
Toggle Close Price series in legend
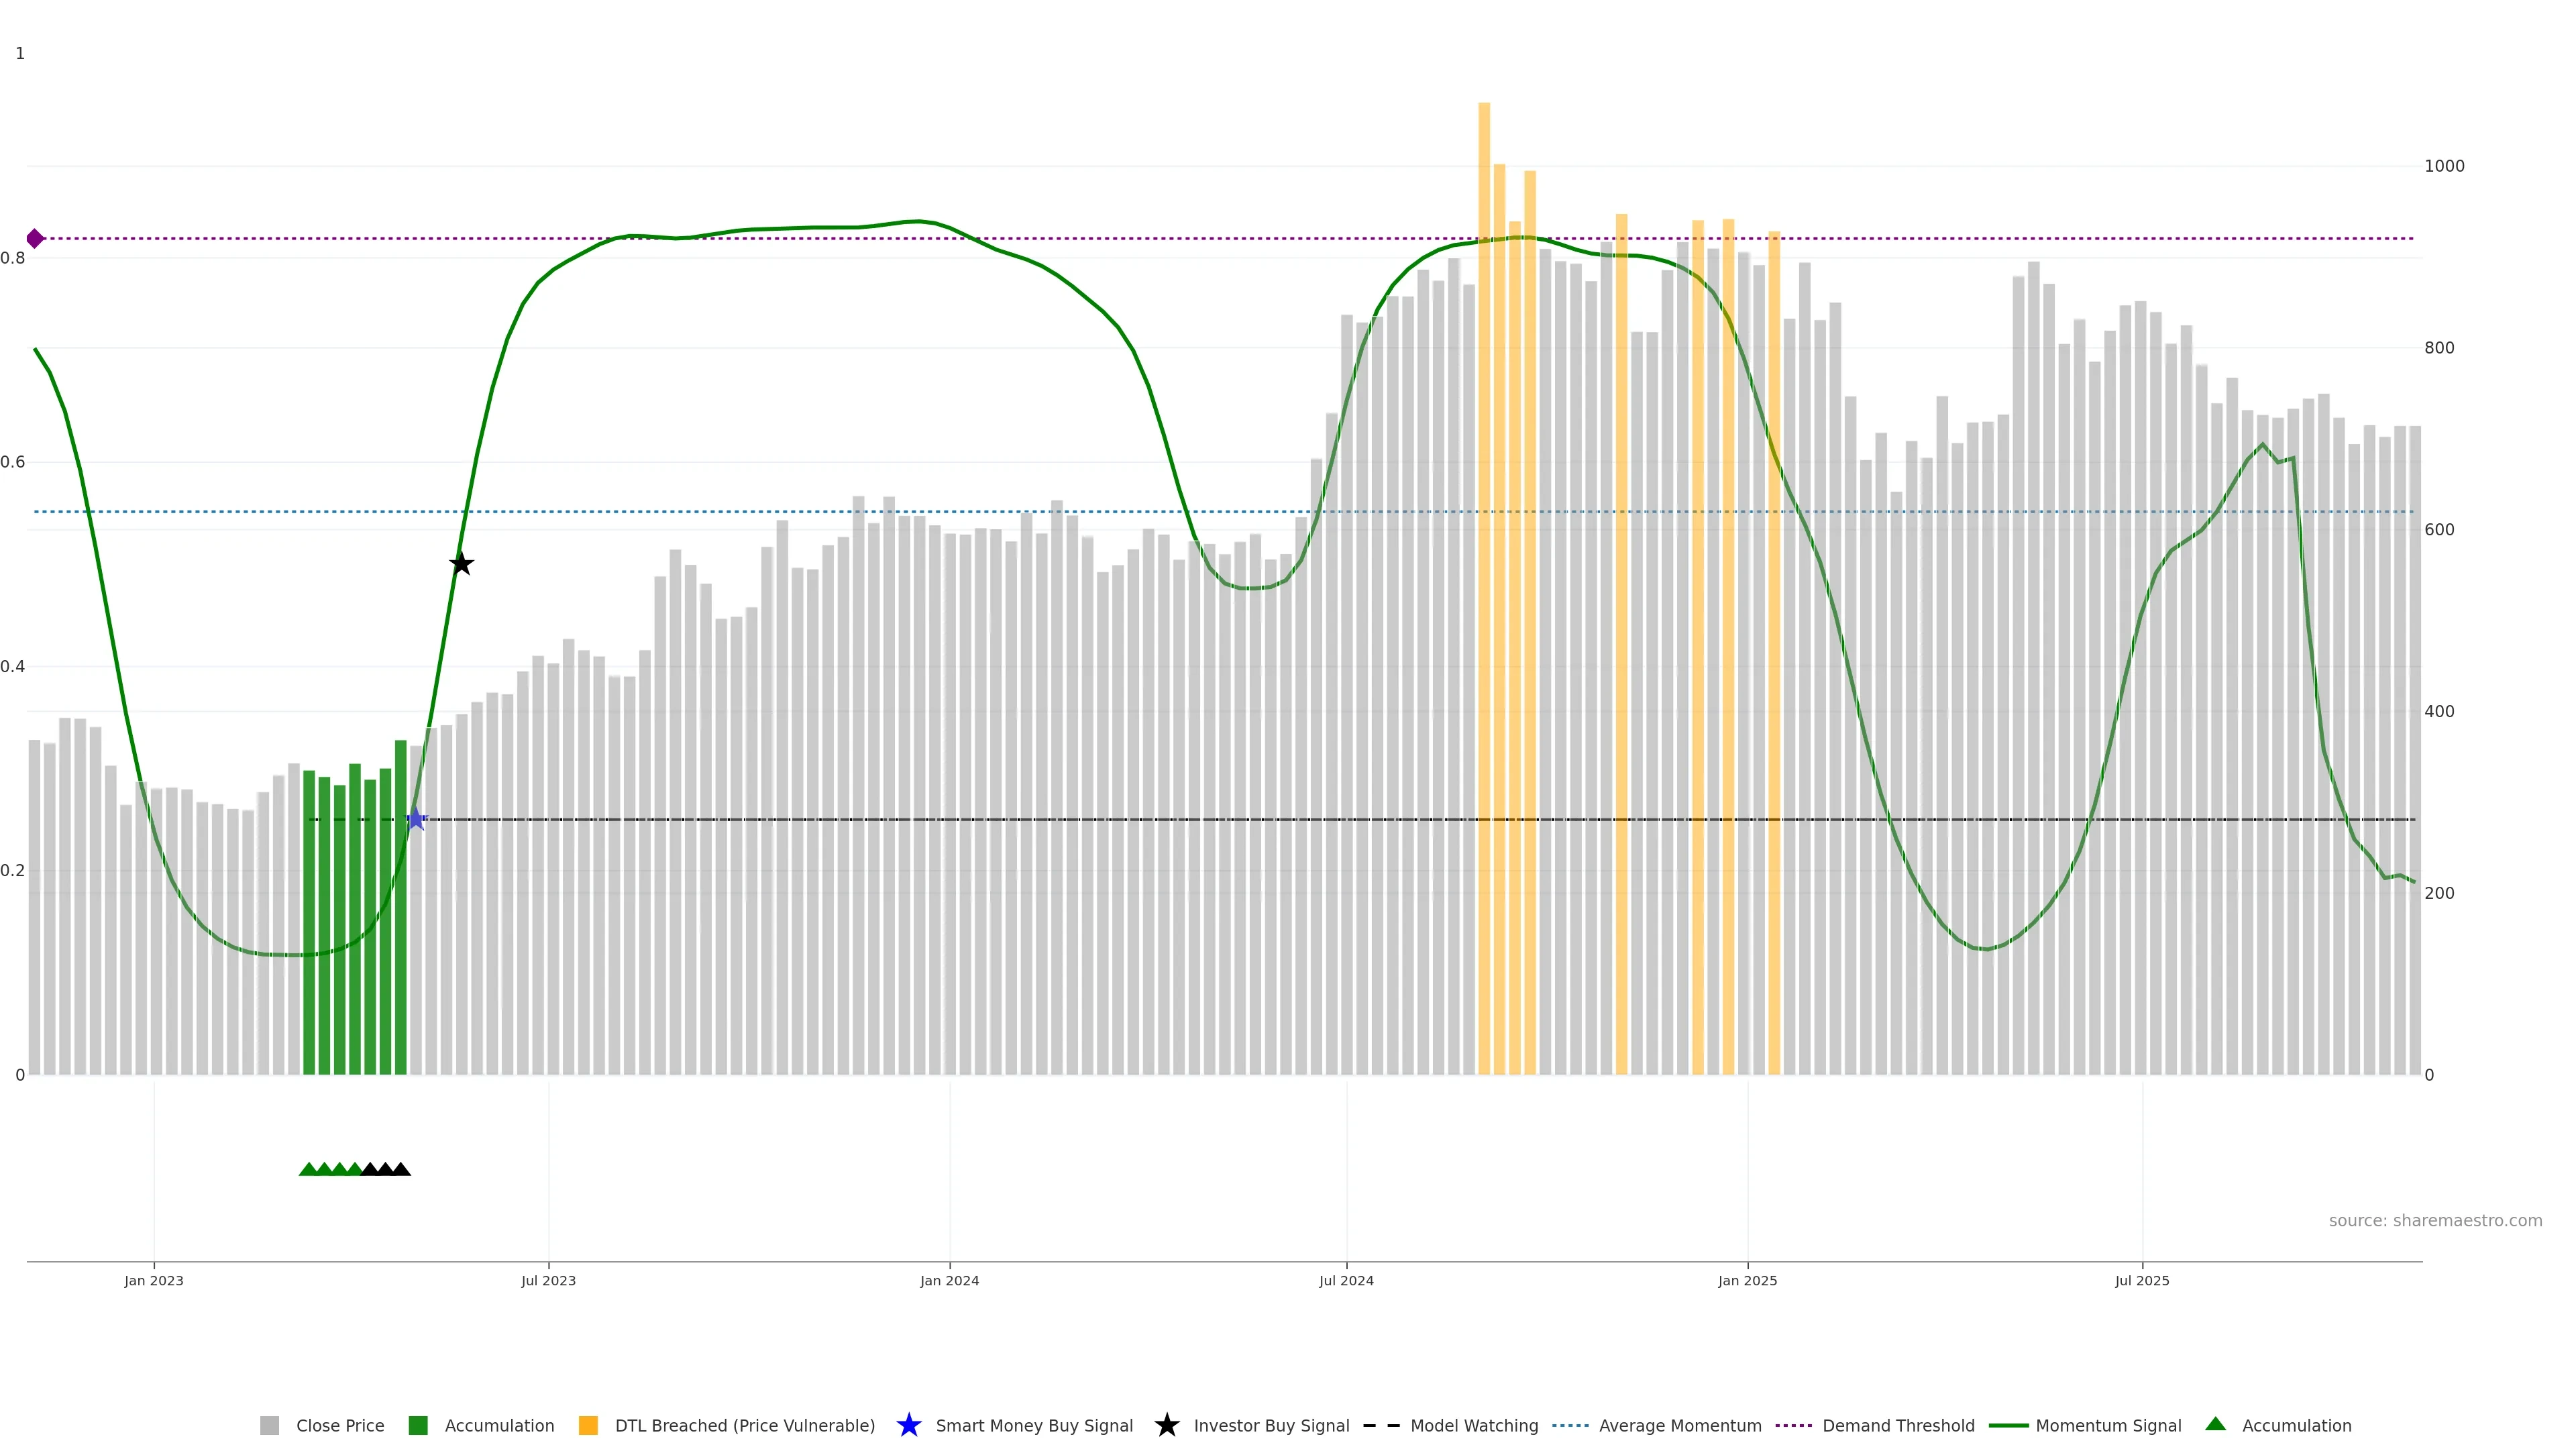click(x=339, y=1425)
